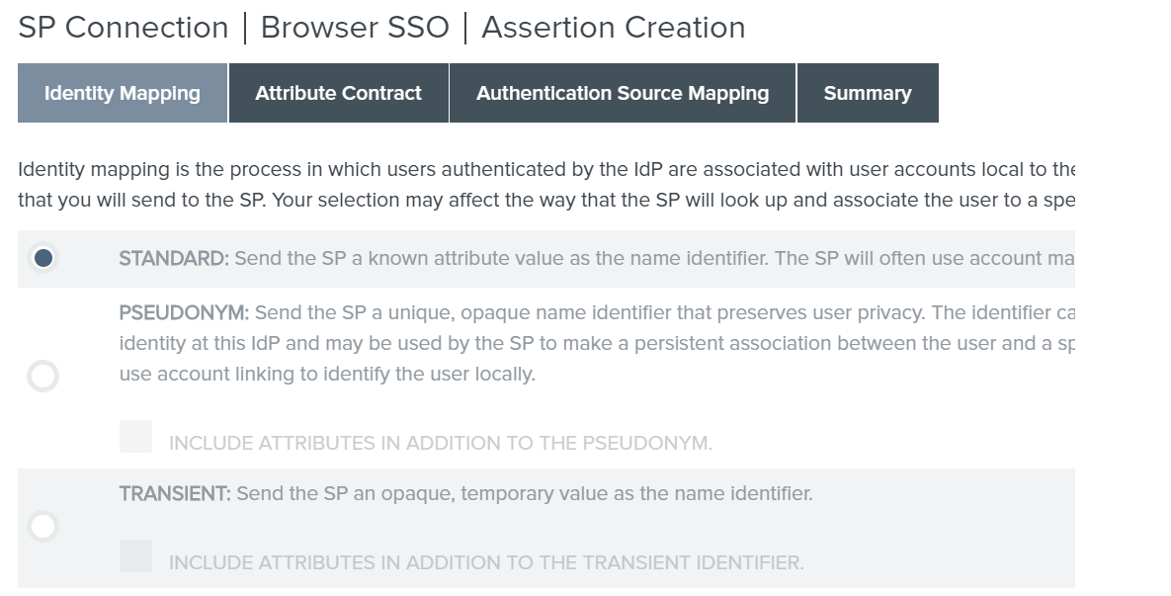Click 'Include attributes in addition to transient identifier' label
The height and width of the screenshot is (596, 1171).
(x=486, y=563)
